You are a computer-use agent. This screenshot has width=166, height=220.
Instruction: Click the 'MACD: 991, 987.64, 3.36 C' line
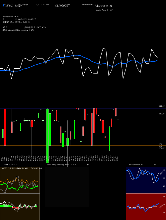[16, 22]
